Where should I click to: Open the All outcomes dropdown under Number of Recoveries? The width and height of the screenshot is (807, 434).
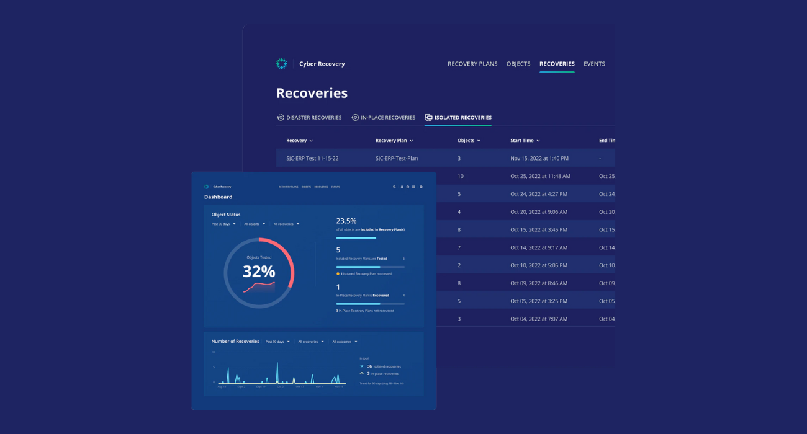pyautogui.click(x=345, y=342)
